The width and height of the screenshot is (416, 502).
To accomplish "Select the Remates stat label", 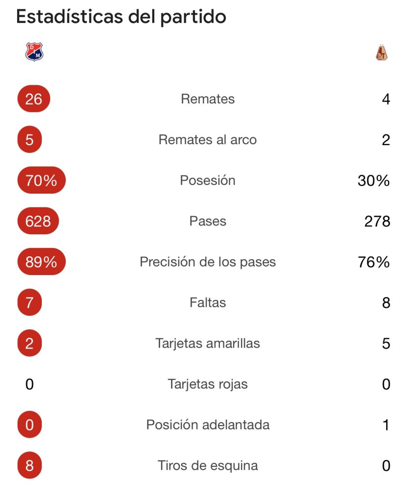I will tap(208, 99).
